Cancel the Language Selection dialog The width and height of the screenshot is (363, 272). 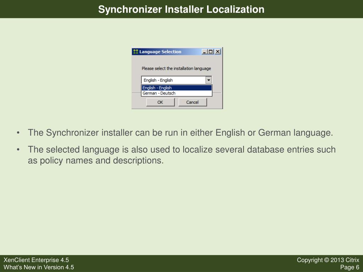[x=192, y=102]
